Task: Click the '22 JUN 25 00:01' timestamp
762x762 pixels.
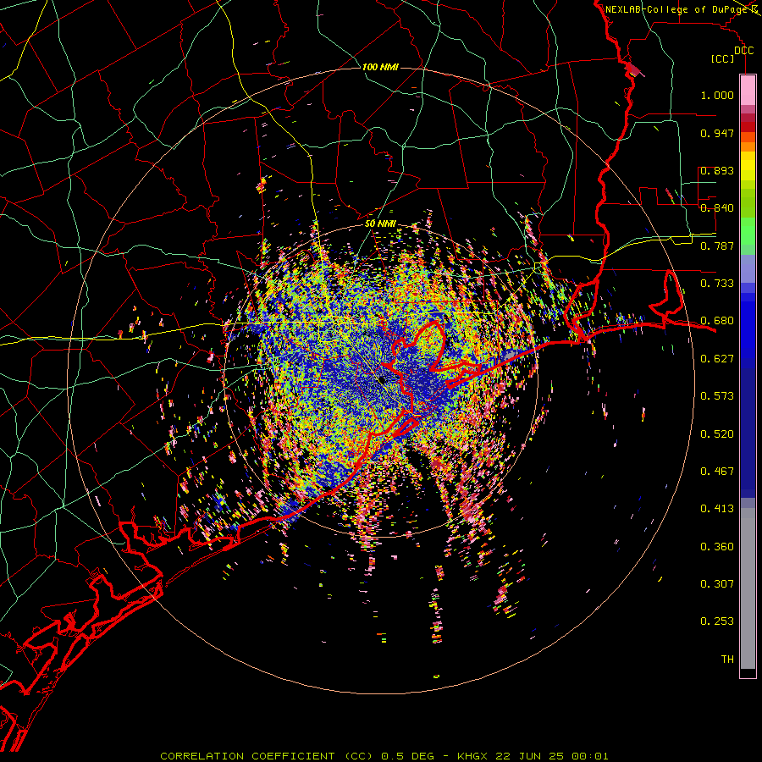Action: [551, 756]
